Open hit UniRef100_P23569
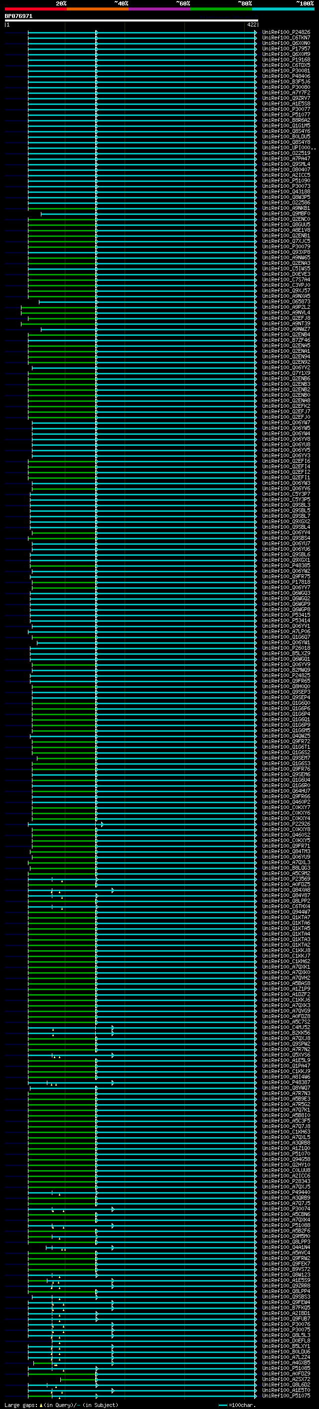319x1409 pixels. coord(286,879)
